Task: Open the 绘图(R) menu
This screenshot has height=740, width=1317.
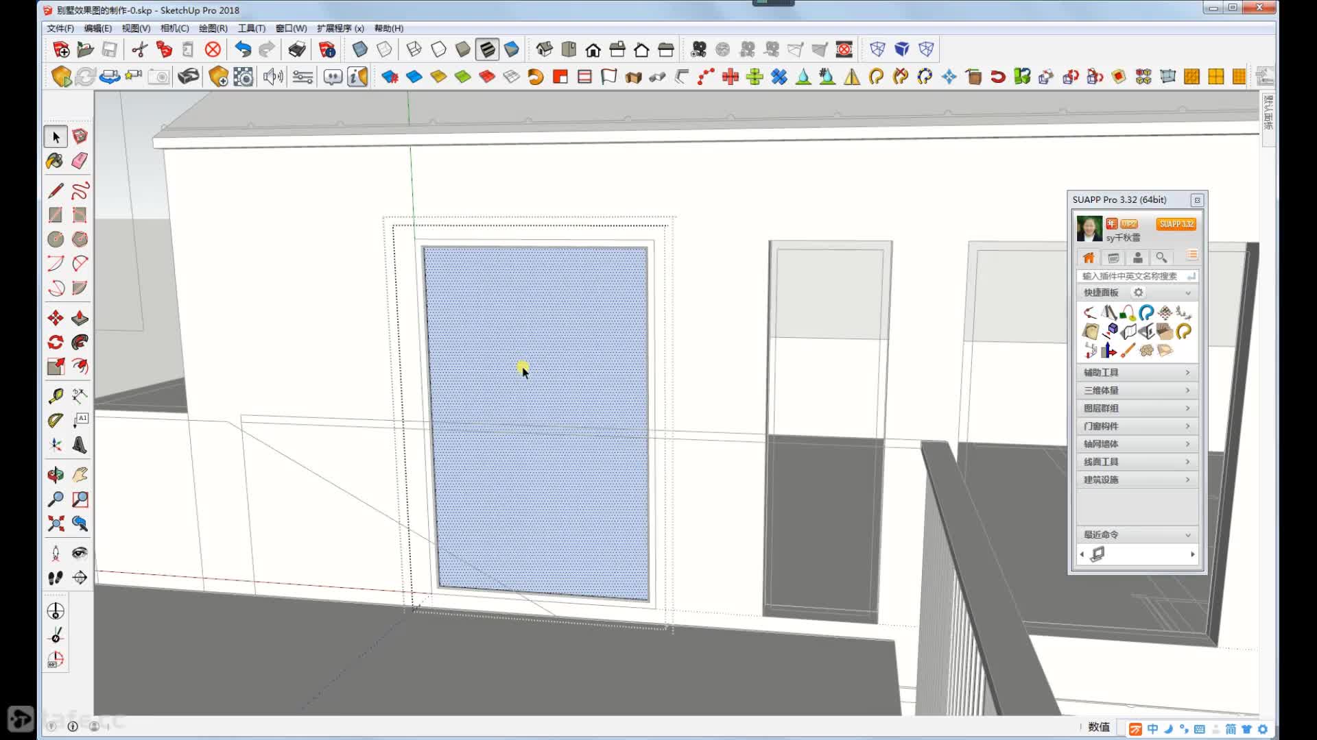Action: [213, 28]
